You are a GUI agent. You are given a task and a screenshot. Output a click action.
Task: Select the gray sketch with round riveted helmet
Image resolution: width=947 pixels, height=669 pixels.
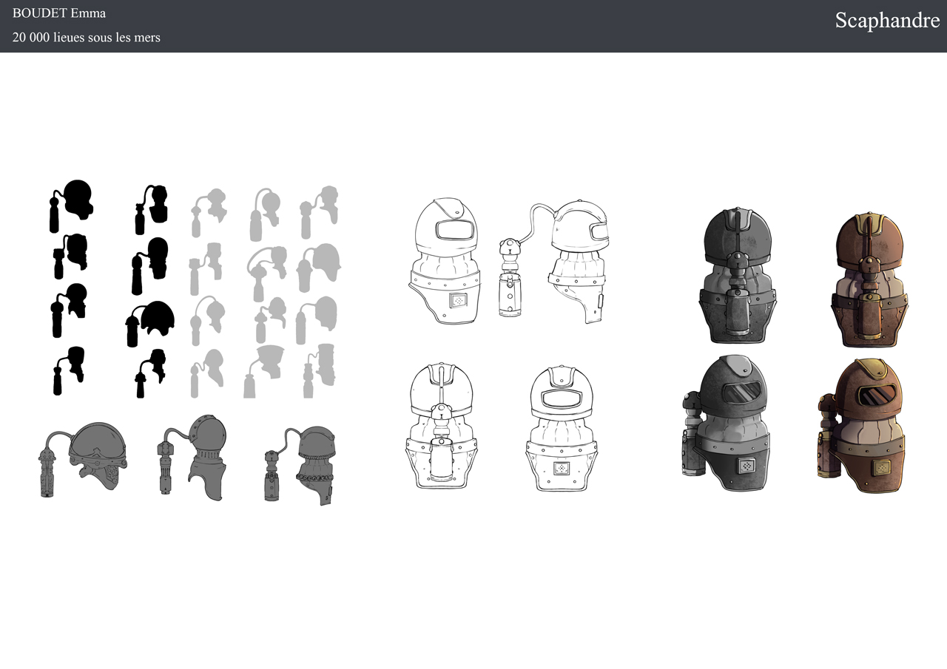[x=192, y=458]
